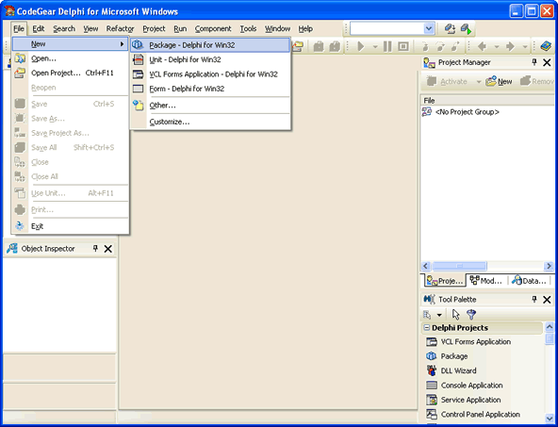Click the Unit document icon in New submenu

point(138,59)
